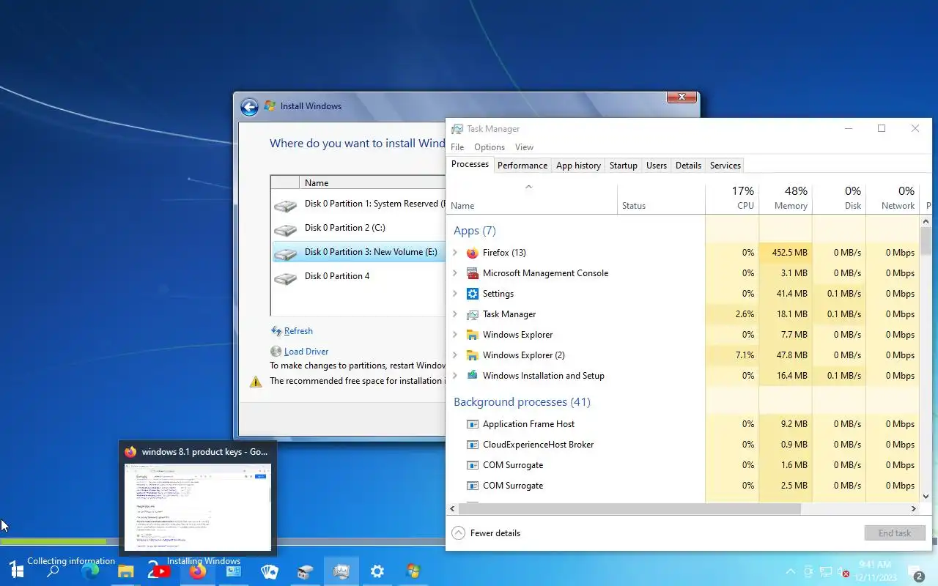Click the Network column header

pyautogui.click(x=892, y=198)
